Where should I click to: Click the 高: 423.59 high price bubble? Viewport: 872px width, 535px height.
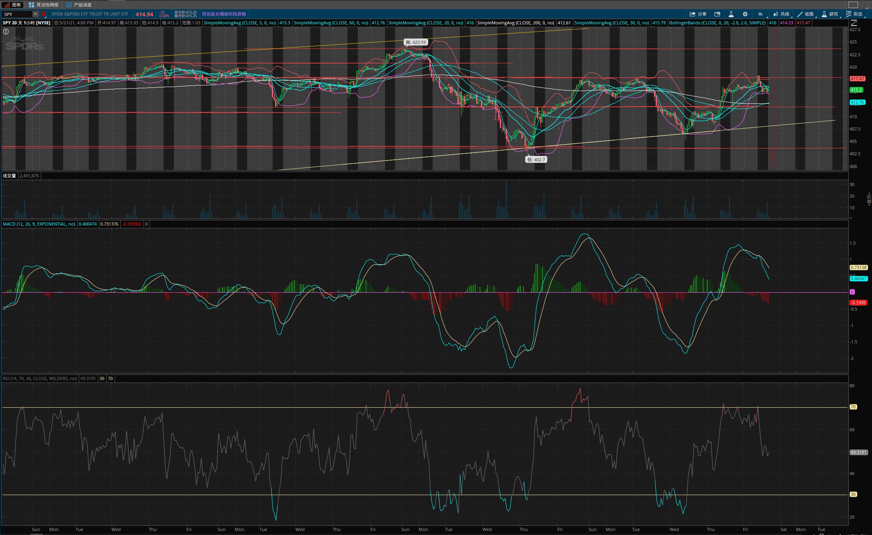pos(416,42)
